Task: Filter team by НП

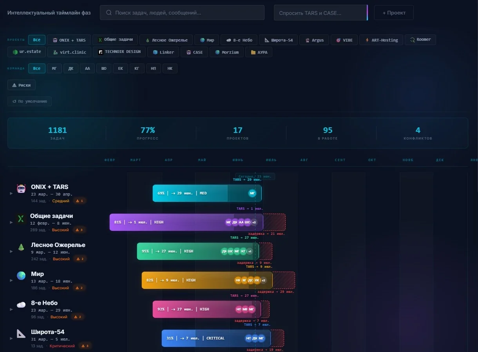Action: [x=154, y=69]
